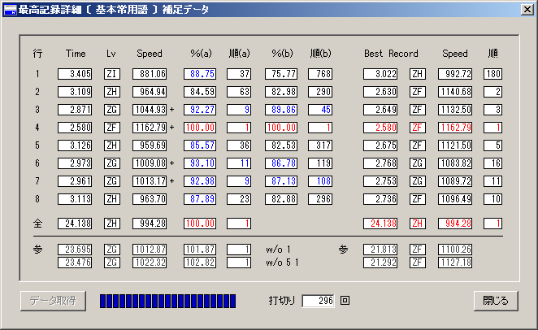Click Speed value 881.06
538x330 pixels.
pyautogui.click(x=150, y=74)
